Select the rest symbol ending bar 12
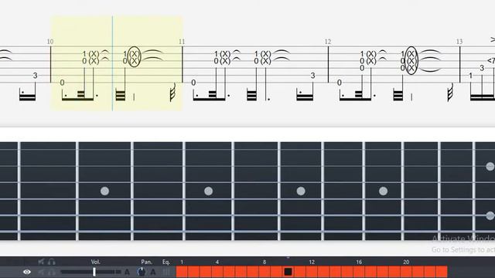The image size is (495, 278). point(450,93)
